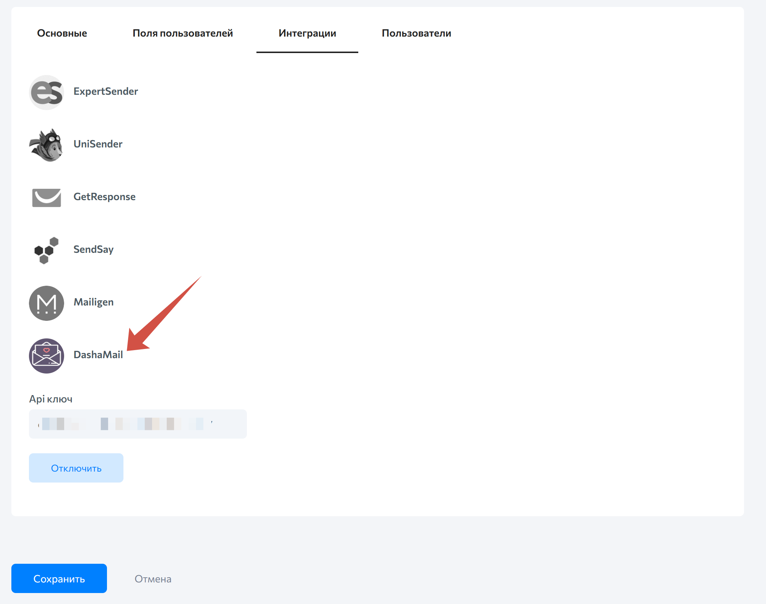Click the UniSender integration name

[x=98, y=144]
